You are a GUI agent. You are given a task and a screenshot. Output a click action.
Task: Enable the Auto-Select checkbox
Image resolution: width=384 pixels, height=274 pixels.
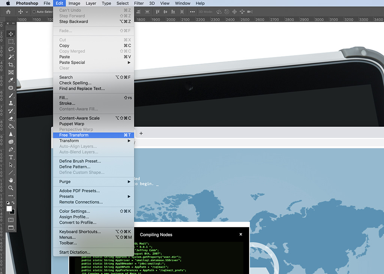pyautogui.click(x=34, y=12)
